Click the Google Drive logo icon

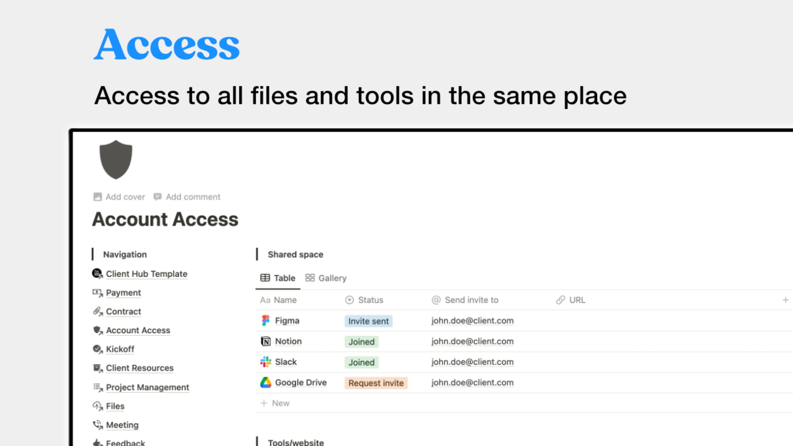pos(265,383)
